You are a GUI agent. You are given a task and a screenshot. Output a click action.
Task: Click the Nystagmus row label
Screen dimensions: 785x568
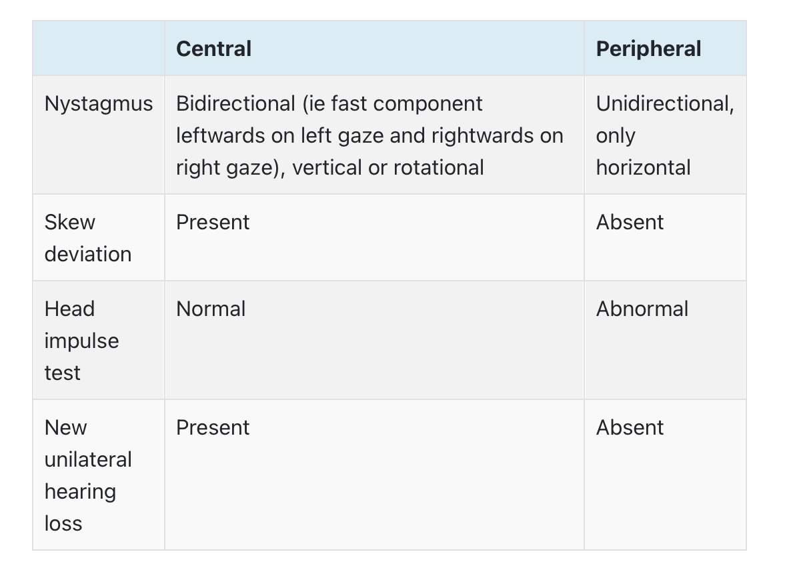[99, 103]
